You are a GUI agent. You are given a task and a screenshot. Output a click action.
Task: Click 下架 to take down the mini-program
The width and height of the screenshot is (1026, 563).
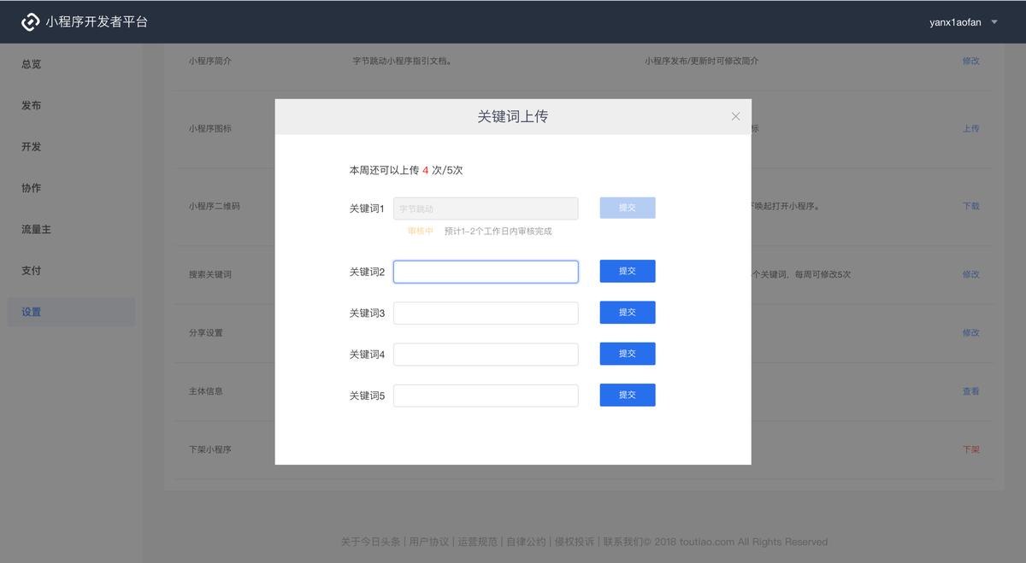(971, 449)
